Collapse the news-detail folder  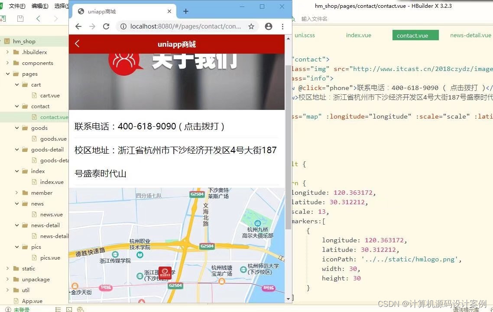coord(16,225)
